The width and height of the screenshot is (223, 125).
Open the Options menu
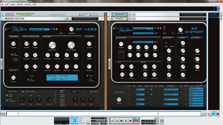pos(20,4)
